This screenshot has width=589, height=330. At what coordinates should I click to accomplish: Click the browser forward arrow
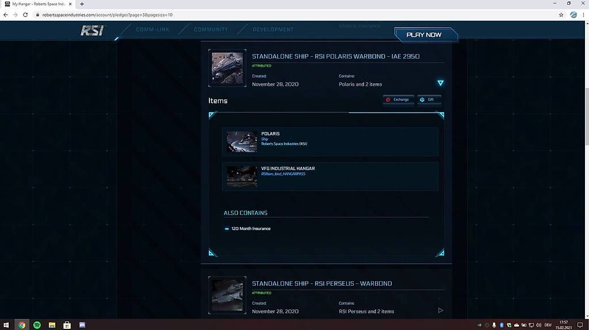(x=16, y=14)
